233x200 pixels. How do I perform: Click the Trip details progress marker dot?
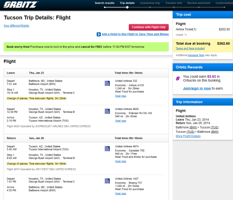coord(127,7)
